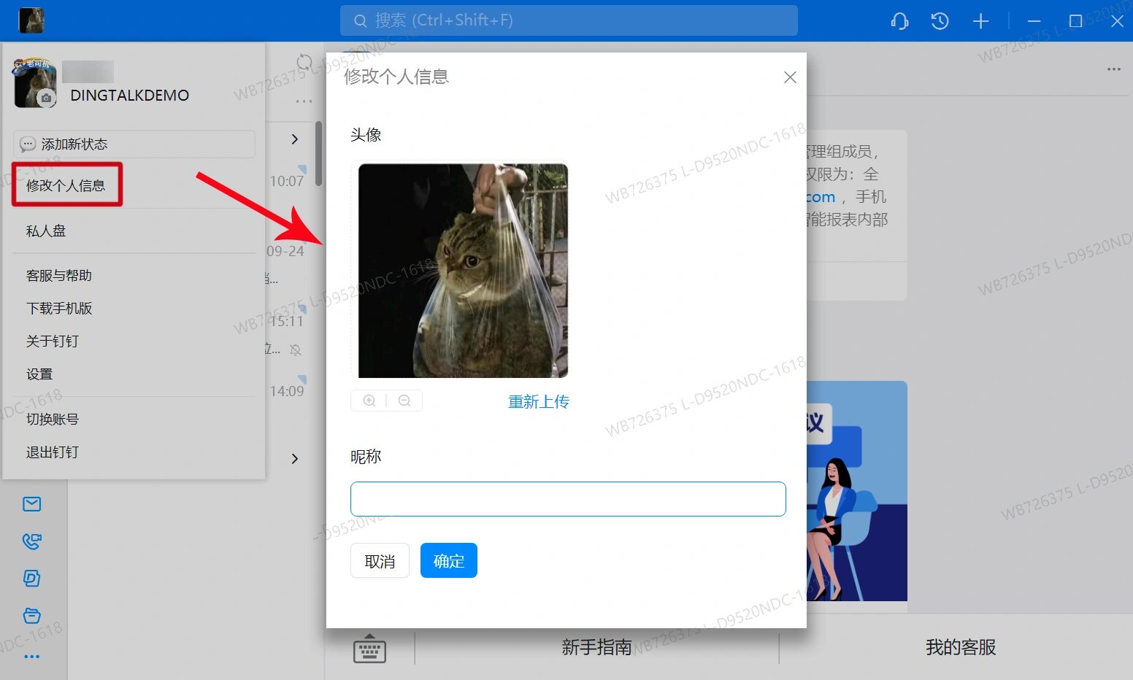Click the keyboard icon at the bottom bar
The image size is (1133, 680).
click(x=369, y=648)
